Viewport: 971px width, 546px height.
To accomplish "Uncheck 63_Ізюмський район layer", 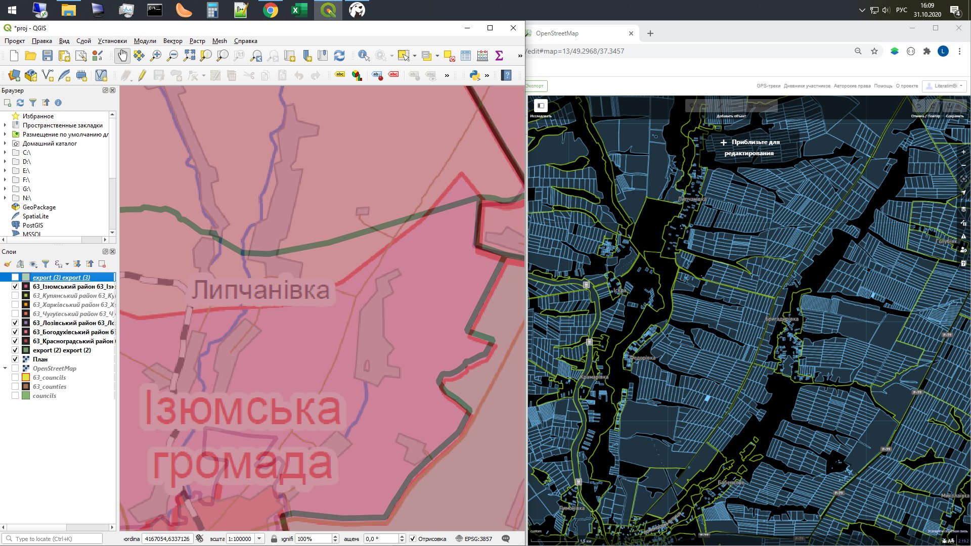I will point(15,286).
